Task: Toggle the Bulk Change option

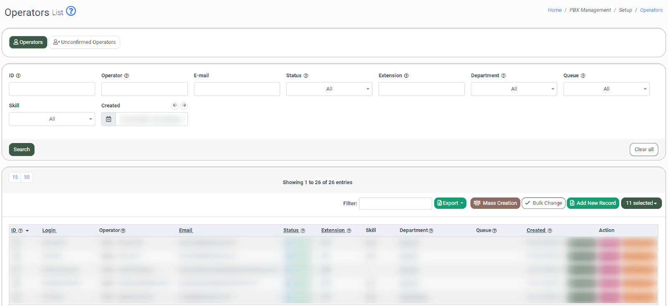Action: tap(543, 203)
